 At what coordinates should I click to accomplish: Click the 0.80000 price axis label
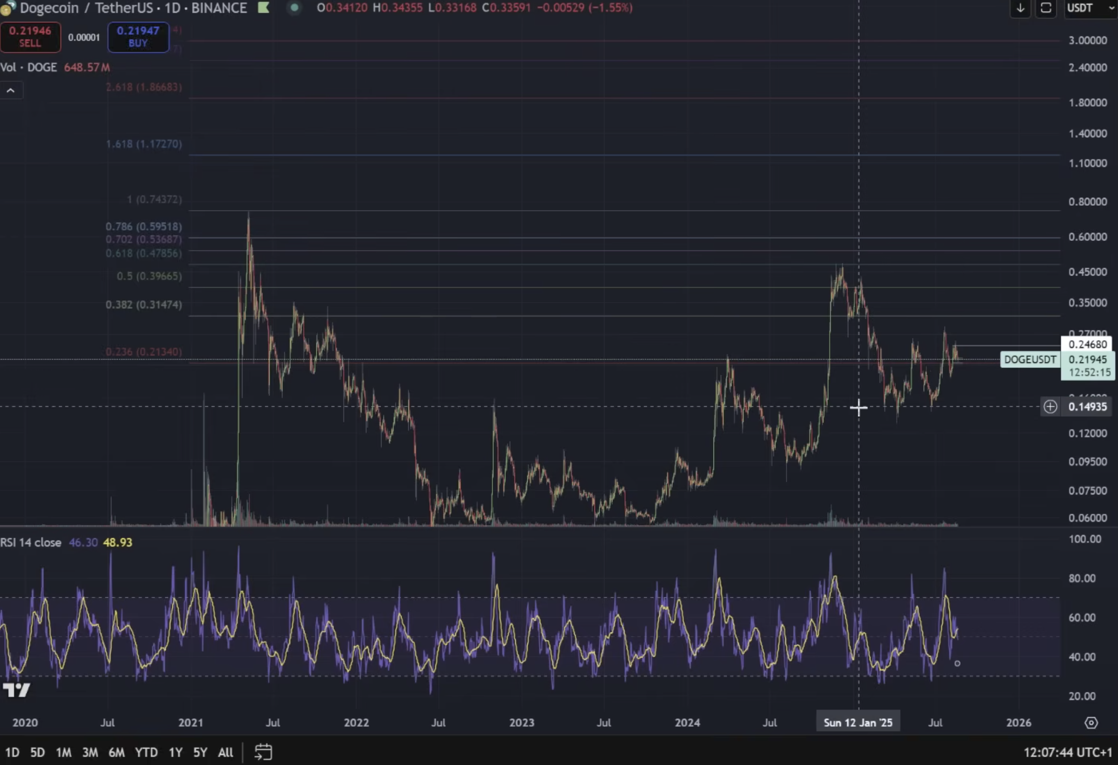(1088, 202)
